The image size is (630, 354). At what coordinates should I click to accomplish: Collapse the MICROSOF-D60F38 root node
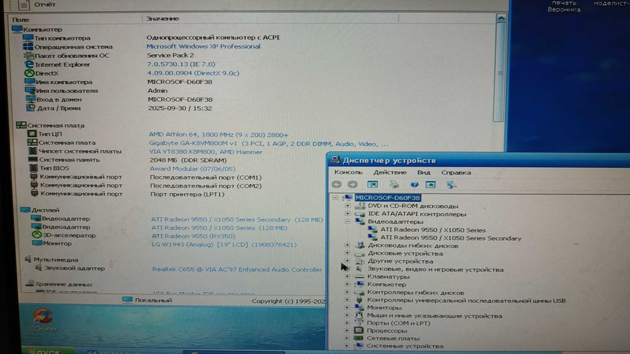(335, 197)
